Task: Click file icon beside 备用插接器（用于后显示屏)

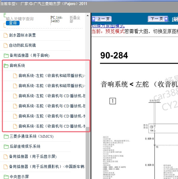Action: click(6, 157)
